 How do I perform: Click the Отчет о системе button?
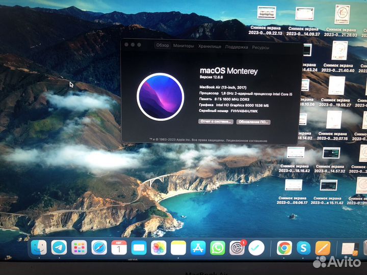click(x=216, y=121)
